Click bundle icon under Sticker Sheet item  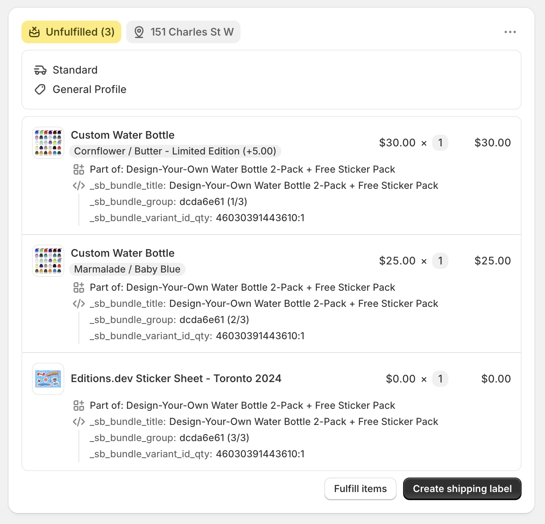[79, 406]
